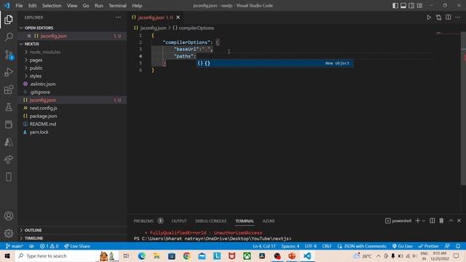Click compilerOptions breadcrumb
The height and width of the screenshot is (262, 466).
point(193,28)
